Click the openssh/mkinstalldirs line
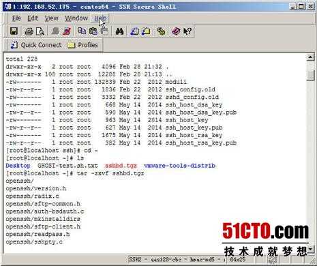 43,219
